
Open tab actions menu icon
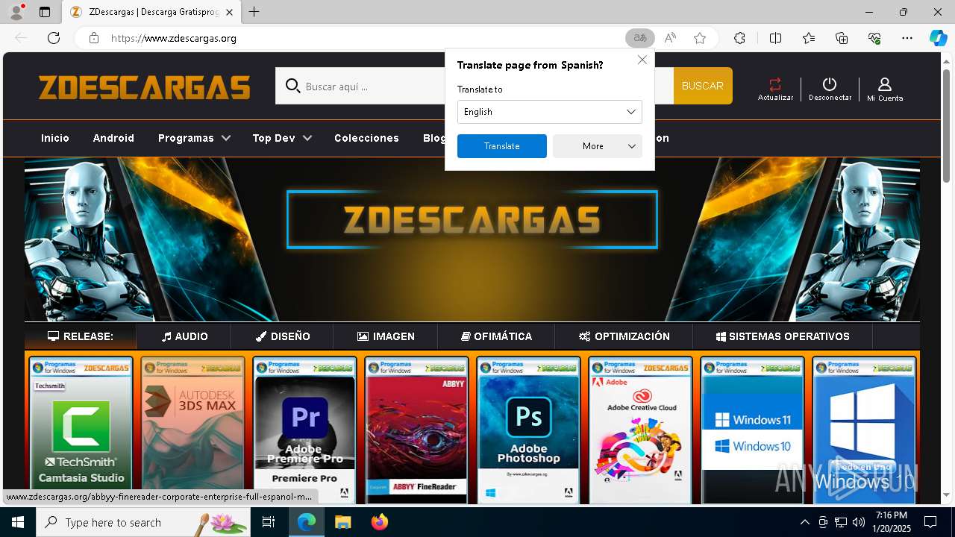45,12
